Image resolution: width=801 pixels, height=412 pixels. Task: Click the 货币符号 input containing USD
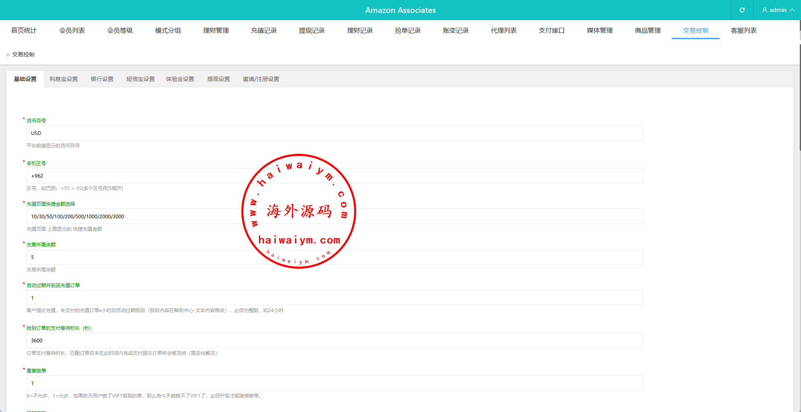(334, 133)
